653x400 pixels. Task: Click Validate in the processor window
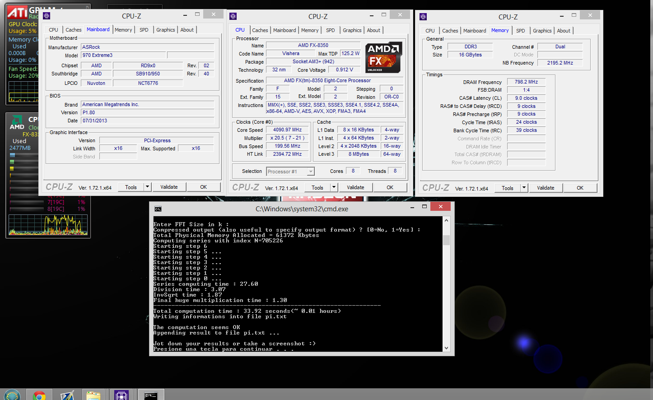coord(355,187)
